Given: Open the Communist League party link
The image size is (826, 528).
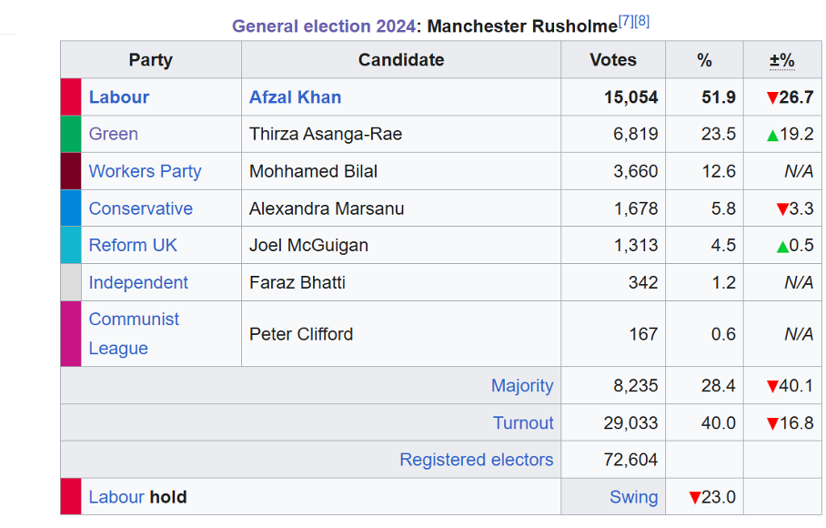Looking at the screenshot, I should coord(134,333).
